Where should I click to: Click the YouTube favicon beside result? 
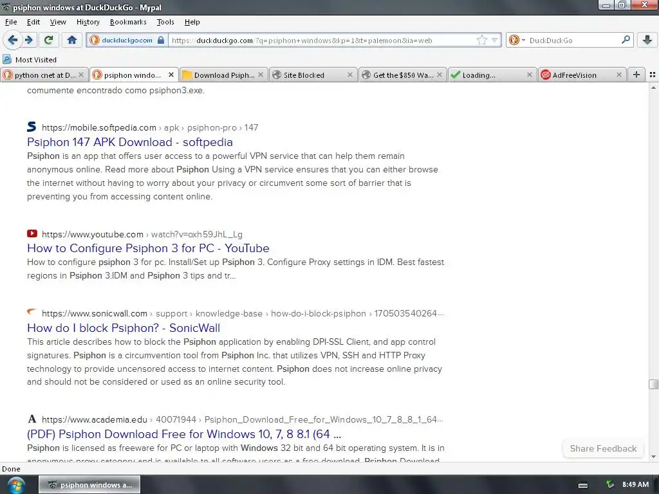click(x=32, y=233)
